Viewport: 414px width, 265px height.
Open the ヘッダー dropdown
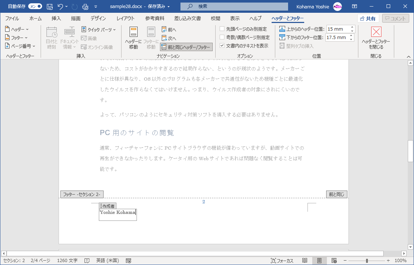click(x=17, y=29)
